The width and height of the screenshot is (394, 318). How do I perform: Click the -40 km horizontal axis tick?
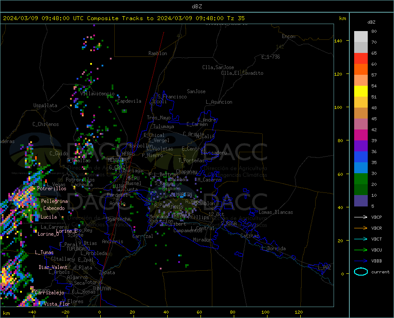pos(32,312)
